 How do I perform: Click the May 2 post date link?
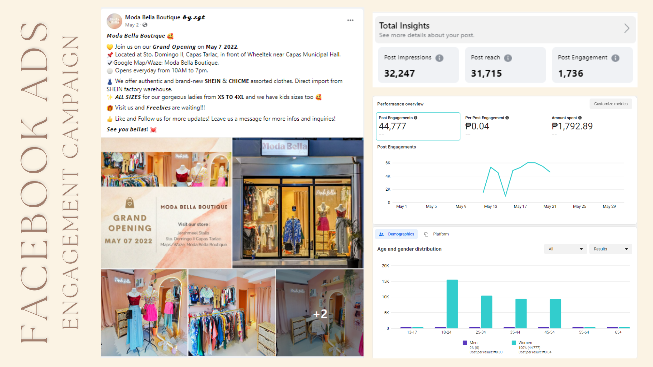pyautogui.click(x=132, y=25)
